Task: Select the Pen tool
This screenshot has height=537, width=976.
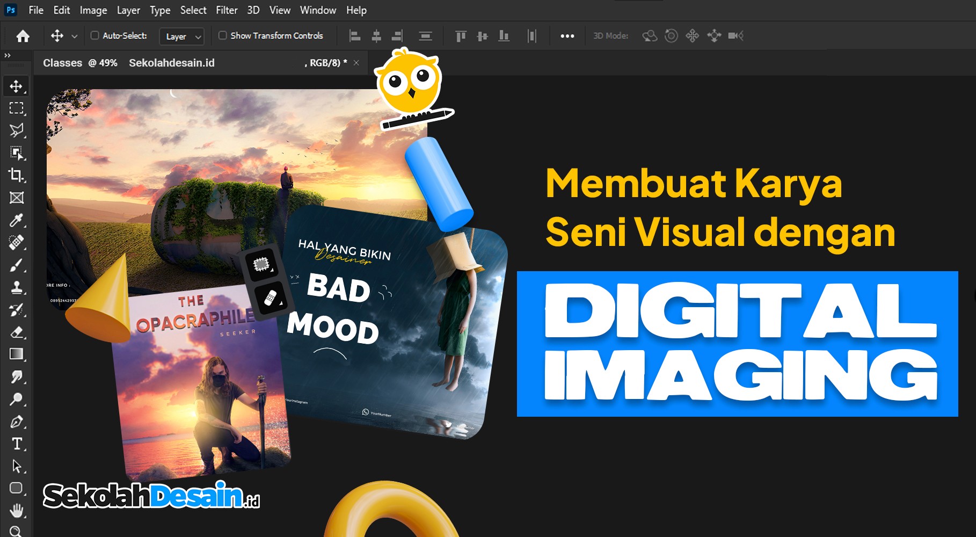Action: click(x=16, y=422)
